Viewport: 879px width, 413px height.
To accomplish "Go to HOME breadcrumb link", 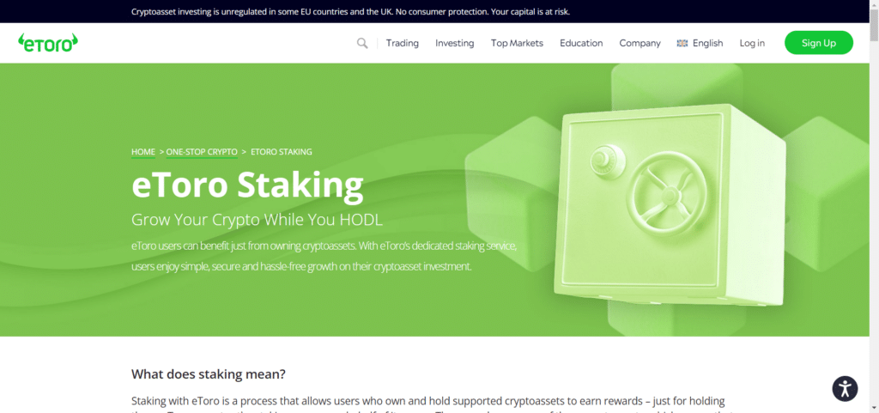I will pos(143,152).
